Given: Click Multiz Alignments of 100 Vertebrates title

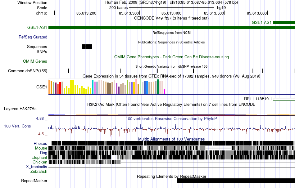Looking at the screenshot, I should tap(171, 139).
